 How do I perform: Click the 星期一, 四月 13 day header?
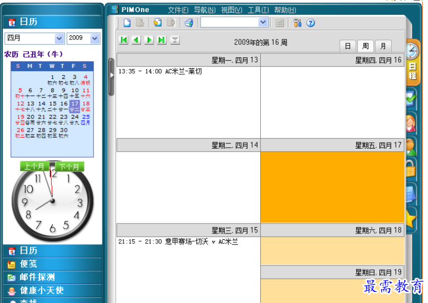188,60
